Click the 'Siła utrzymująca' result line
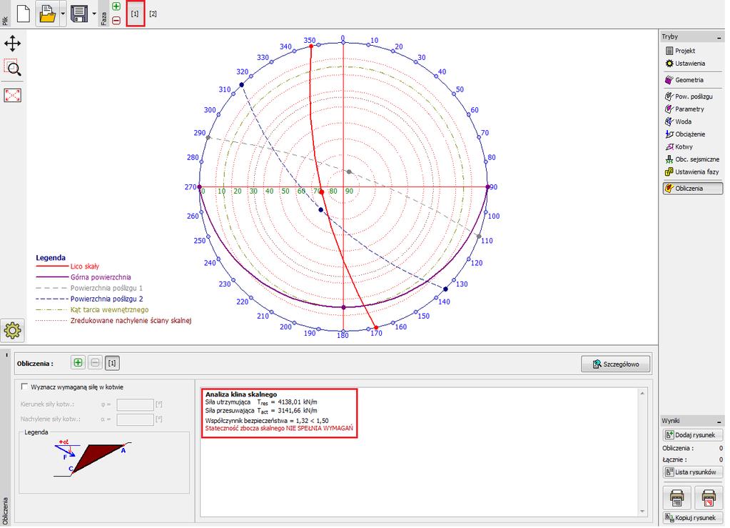 tap(261, 402)
